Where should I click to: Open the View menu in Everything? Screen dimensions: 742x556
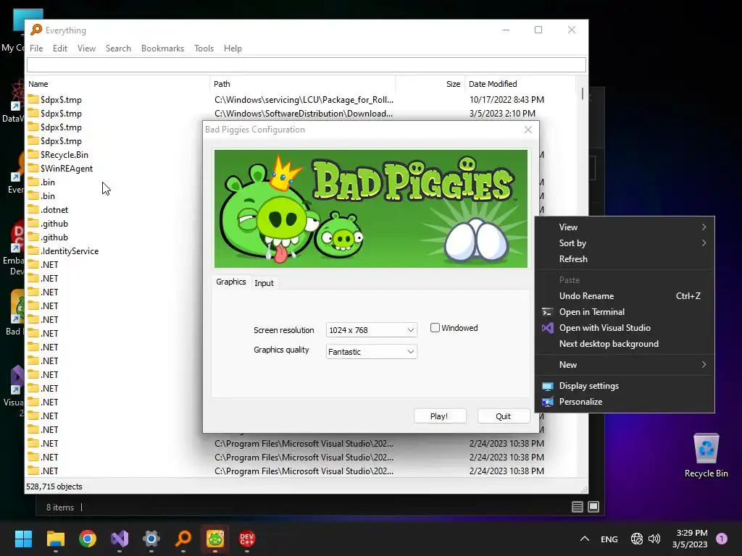[87, 49]
